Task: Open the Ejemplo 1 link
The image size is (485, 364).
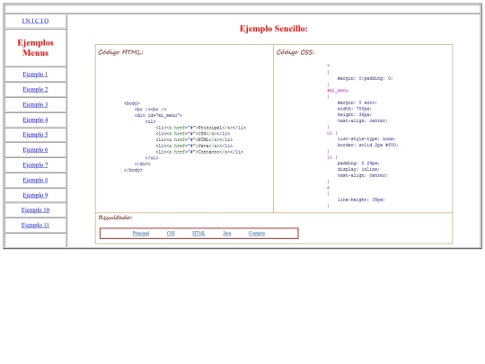Action: coord(35,75)
